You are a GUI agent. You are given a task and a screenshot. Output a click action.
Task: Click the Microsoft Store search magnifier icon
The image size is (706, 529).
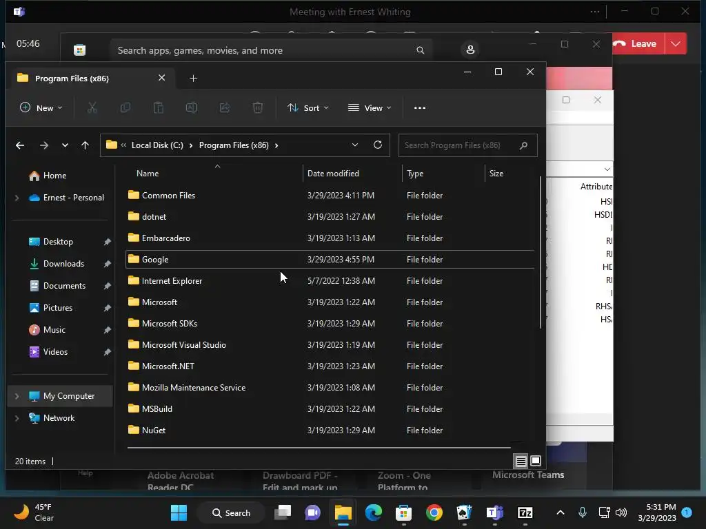(420, 50)
